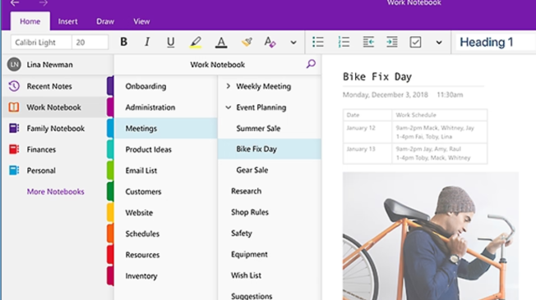This screenshot has width=536, height=300.
Task: Click the Work Notebook open-book icon
Action: coord(14,107)
